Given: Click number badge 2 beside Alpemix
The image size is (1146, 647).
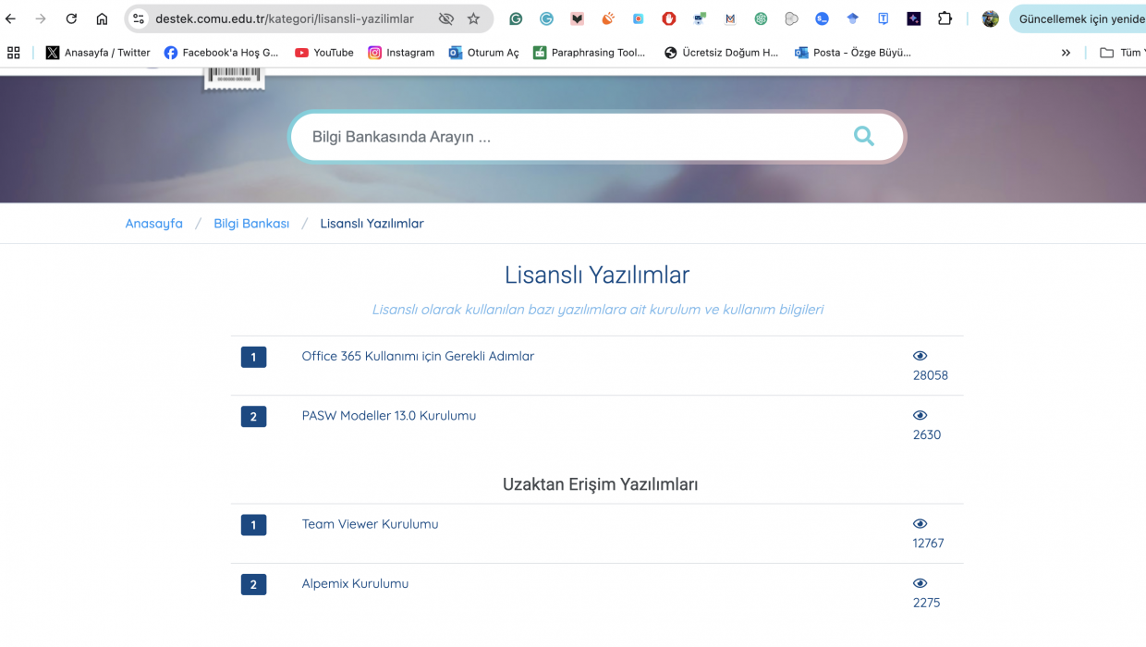Looking at the screenshot, I should (253, 584).
